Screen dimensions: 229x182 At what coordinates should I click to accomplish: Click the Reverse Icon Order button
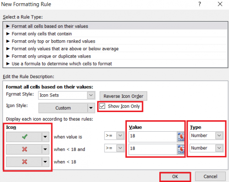(123, 96)
